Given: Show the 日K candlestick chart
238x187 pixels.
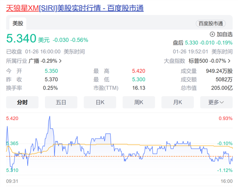Looking at the screenshot, I should pos(100,102).
